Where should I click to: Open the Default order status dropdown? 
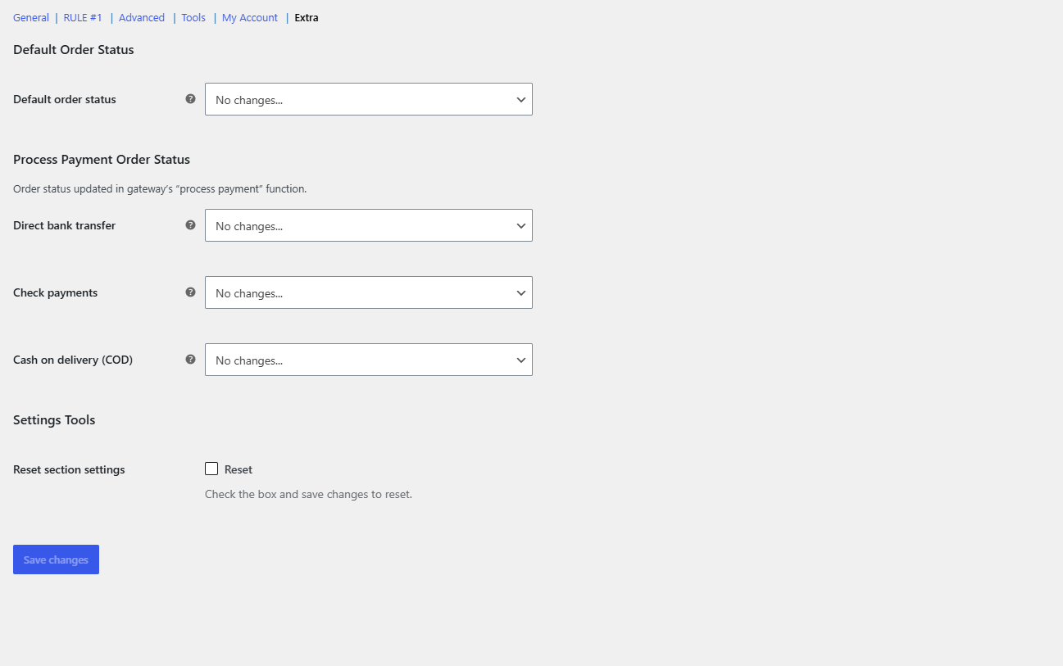click(369, 99)
